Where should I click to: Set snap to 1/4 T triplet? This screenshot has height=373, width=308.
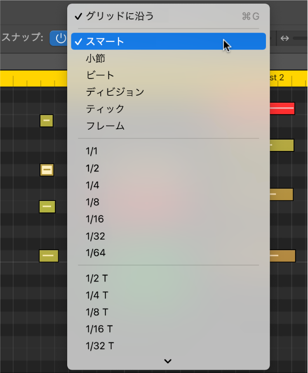(168, 295)
